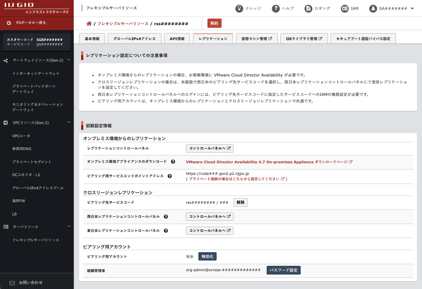Click the back arrow icon beside P2ポータルへ戻る

(x=9, y=23)
